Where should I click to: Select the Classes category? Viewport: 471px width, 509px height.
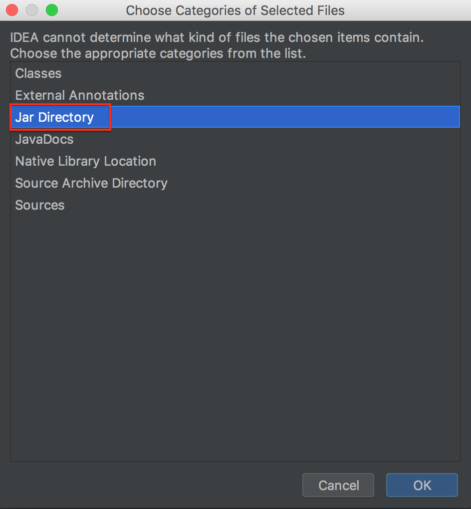coord(38,73)
